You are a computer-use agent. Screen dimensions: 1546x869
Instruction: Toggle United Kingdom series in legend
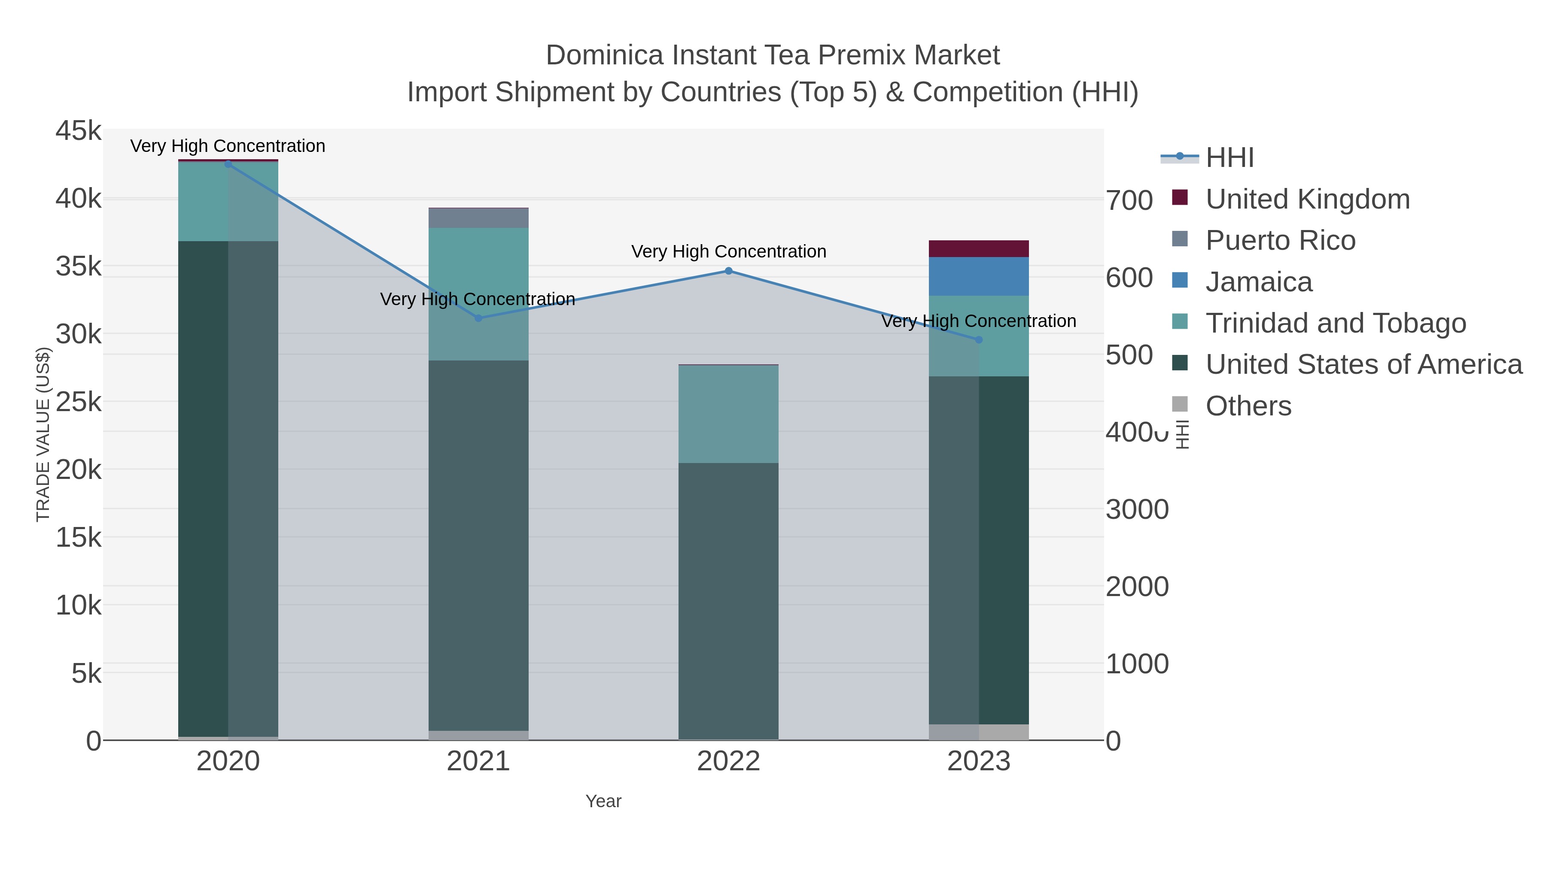tap(1290, 199)
